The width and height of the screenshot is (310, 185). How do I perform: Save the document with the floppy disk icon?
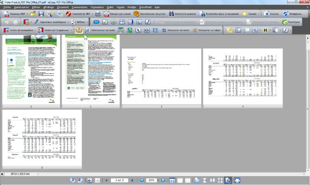[41, 14]
